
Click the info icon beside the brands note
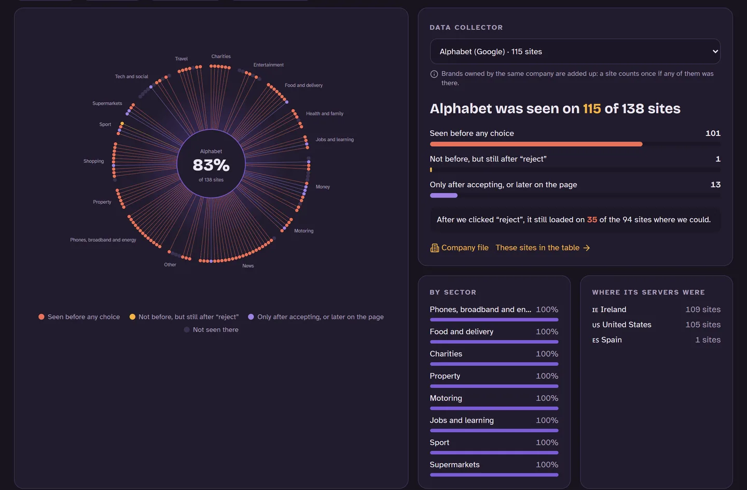point(434,74)
